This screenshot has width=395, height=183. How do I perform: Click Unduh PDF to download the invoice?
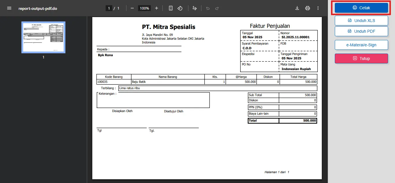(361, 31)
